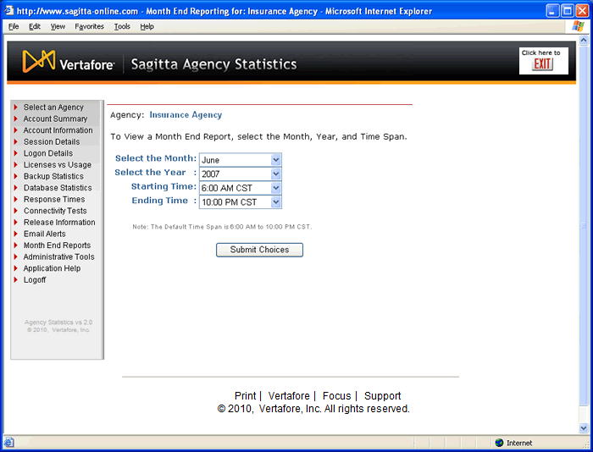The width and height of the screenshot is (593, 452).
Task: Open Account Information from sidebar
Action: (x=58, y=130)
